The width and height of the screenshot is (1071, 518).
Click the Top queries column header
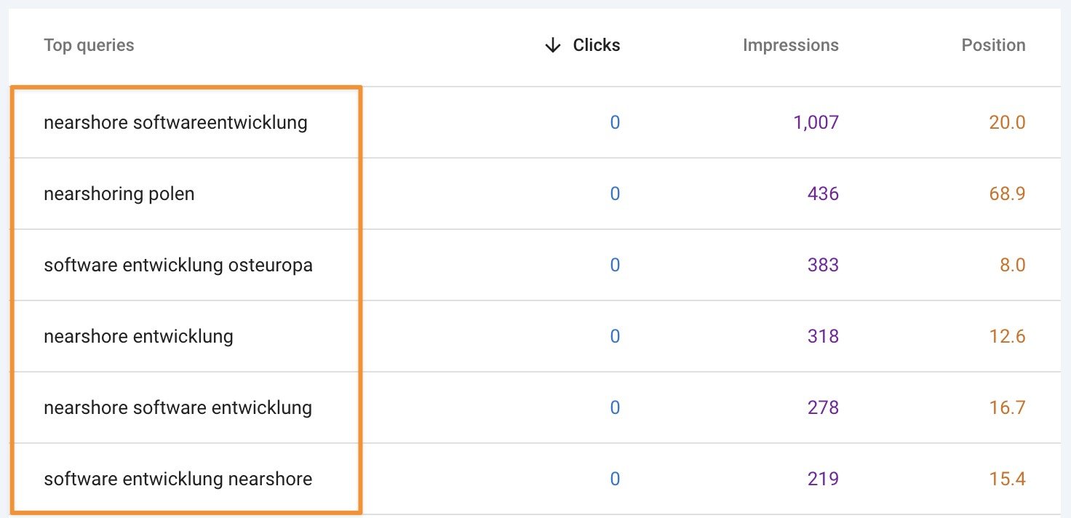click(89, 46)
